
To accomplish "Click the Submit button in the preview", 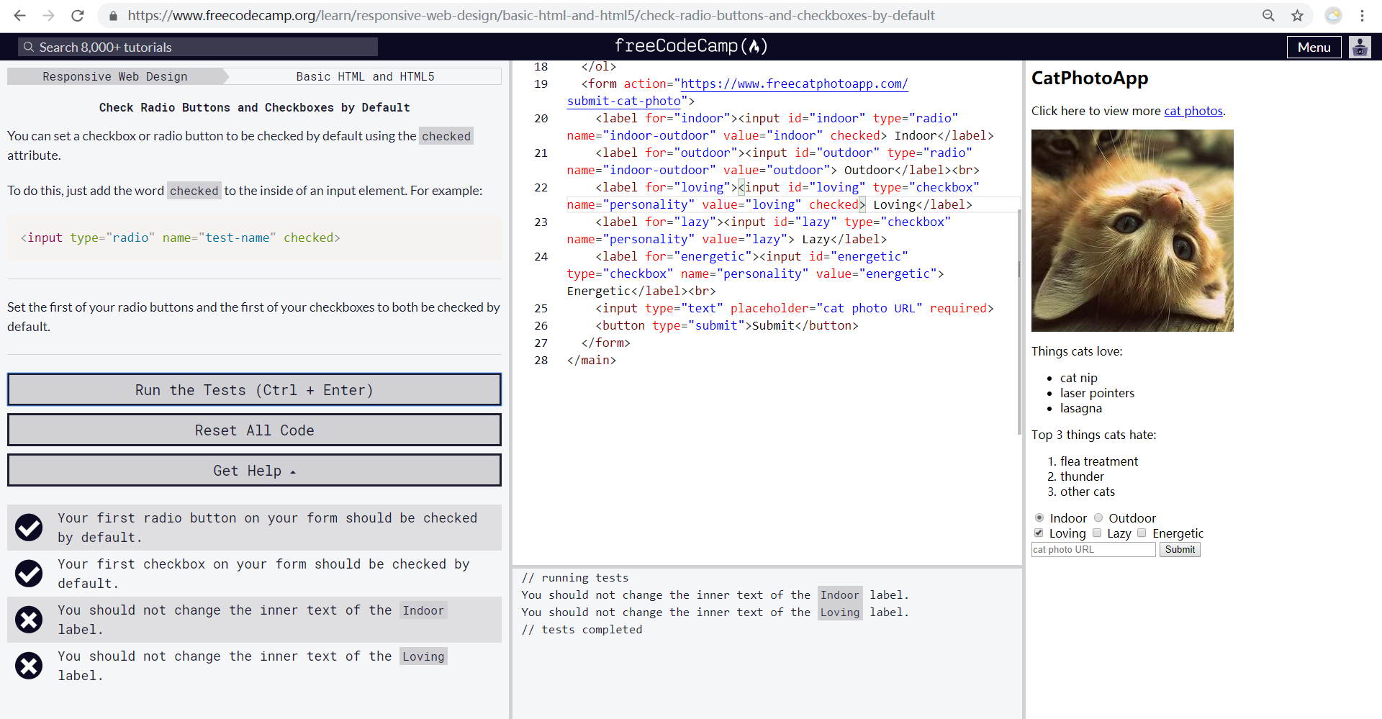I will 1180,549.
